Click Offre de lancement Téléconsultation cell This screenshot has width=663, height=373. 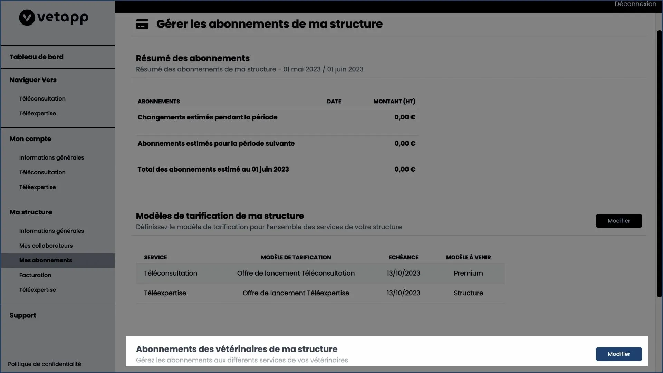click(x=296, y=273)
